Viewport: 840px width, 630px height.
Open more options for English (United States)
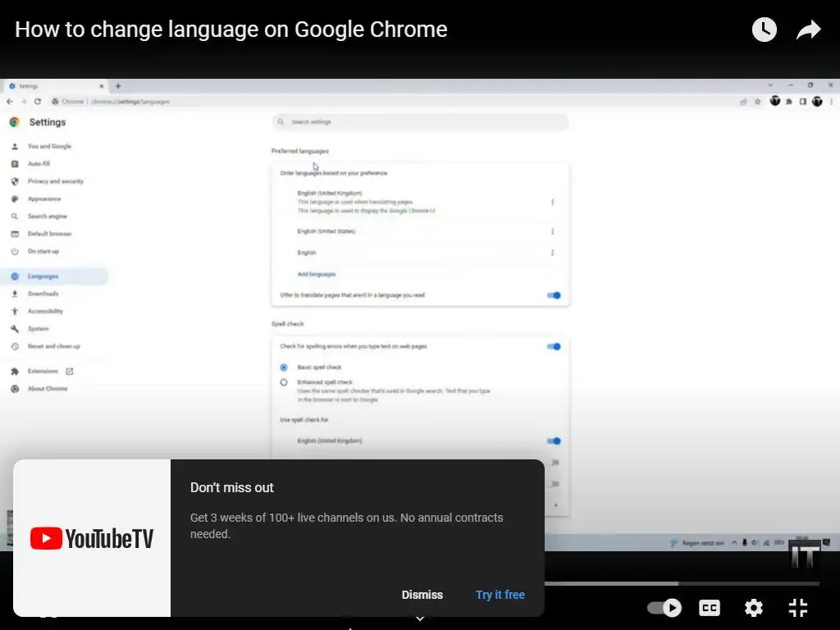552,231
